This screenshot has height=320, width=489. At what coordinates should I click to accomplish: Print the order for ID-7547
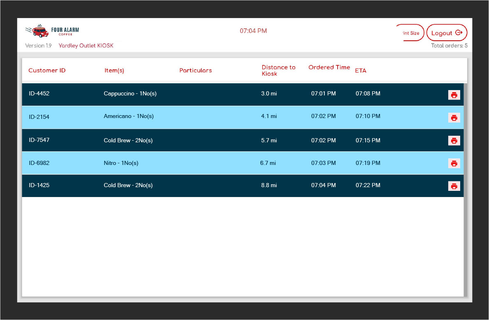(454, 141)
